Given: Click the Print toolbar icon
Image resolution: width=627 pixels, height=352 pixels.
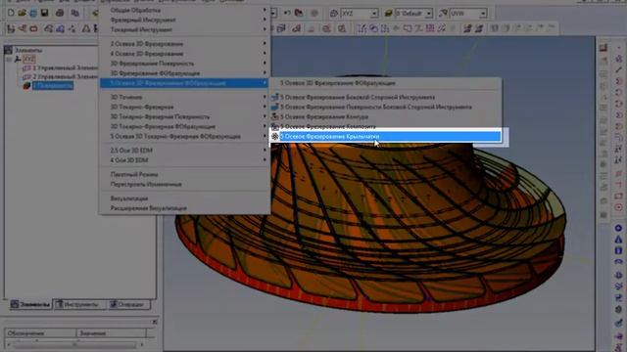Looking at the screenshot, I should pos(60,13).
